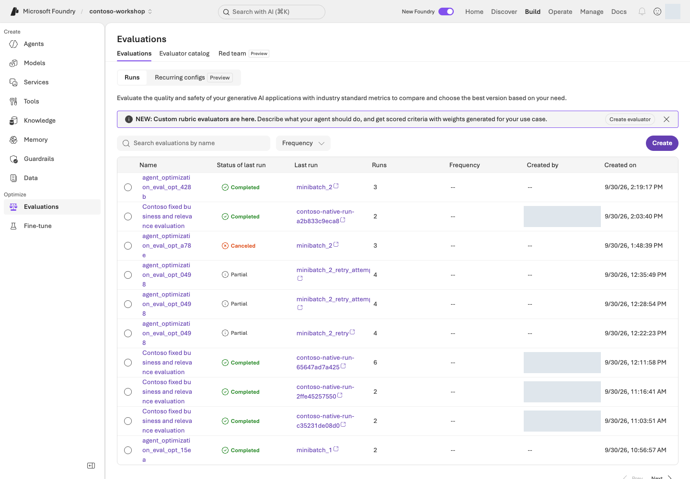Screen dimensions: 690x479
Task: Select the Guardrails shield icon
Action: pyautogui.click(x=13, y=159)
